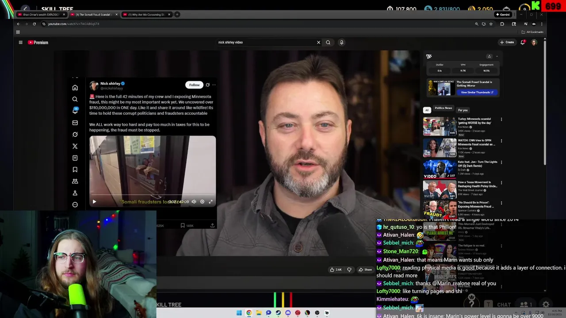Image resolution: width=566 pixels, height=318 pixels.
Task: Open options for Kato Turn The Lights Off
Action: coord(501,162)
